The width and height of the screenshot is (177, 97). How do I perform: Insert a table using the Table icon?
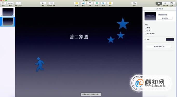tap(77, 3)
